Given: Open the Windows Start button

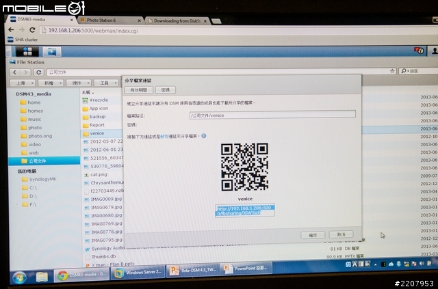Looking at the screenshot, I should click(19, 277).
